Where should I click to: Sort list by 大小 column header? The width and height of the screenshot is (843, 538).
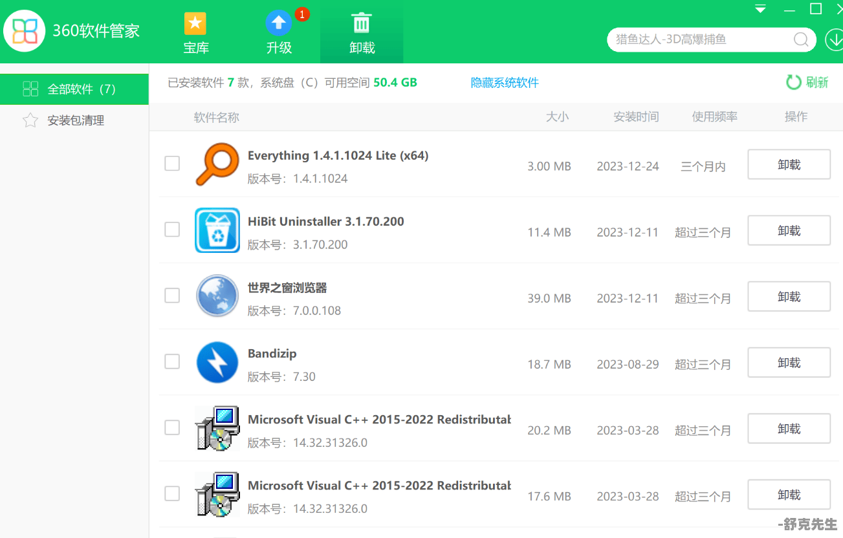point(557,117)
